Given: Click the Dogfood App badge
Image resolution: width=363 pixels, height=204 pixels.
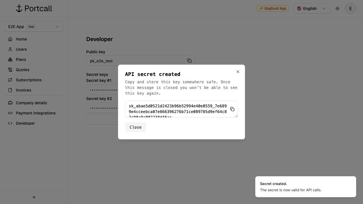Looking at the screenshot, I should [x=273, y=8].
